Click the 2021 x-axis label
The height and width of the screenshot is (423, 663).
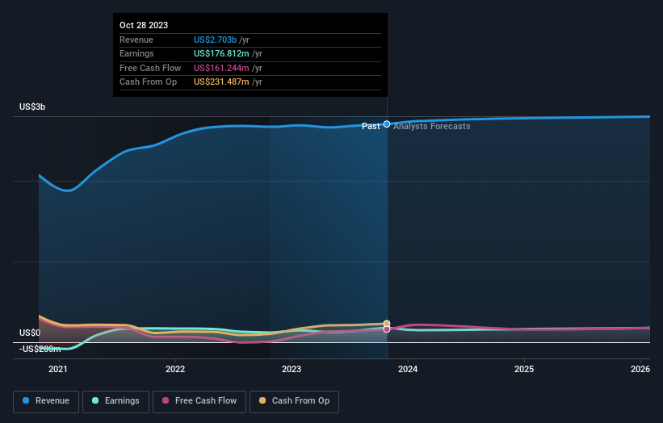coord(58,369)
